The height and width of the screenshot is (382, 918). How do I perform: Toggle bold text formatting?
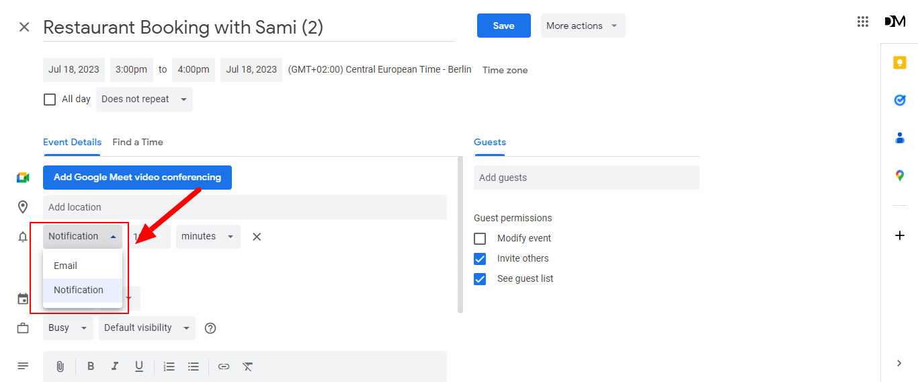pos(91,367)
